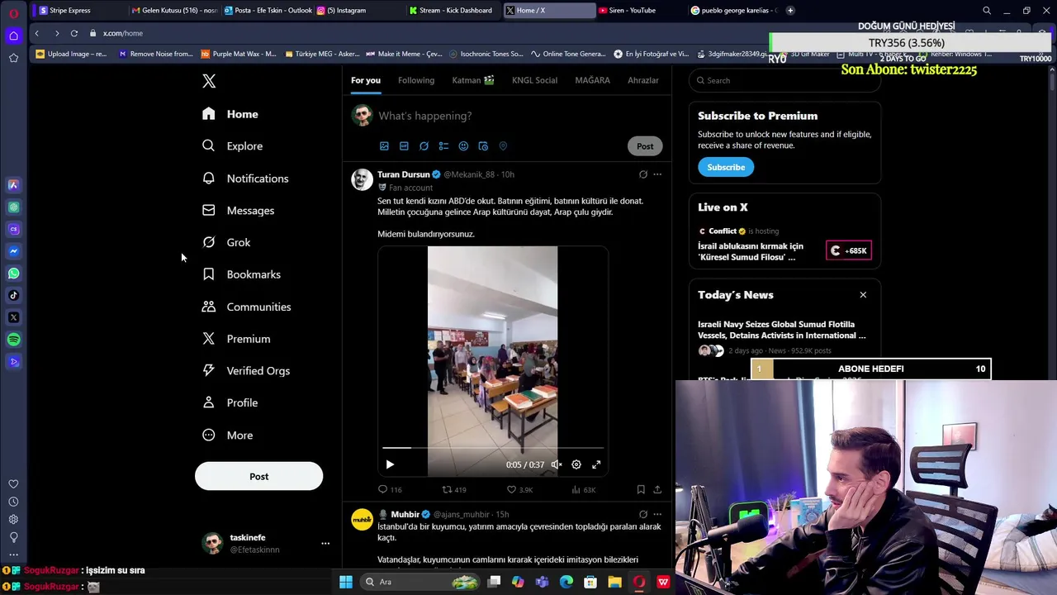Open Spotify in Opera sidebar
This screenshot has width=1057, height=595.
[13, 340]
